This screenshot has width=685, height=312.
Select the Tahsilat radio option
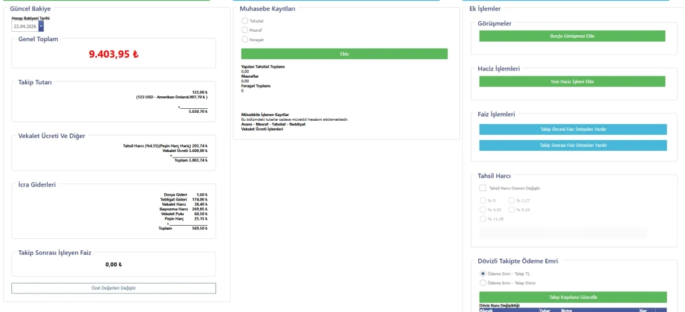click(245, 21)
